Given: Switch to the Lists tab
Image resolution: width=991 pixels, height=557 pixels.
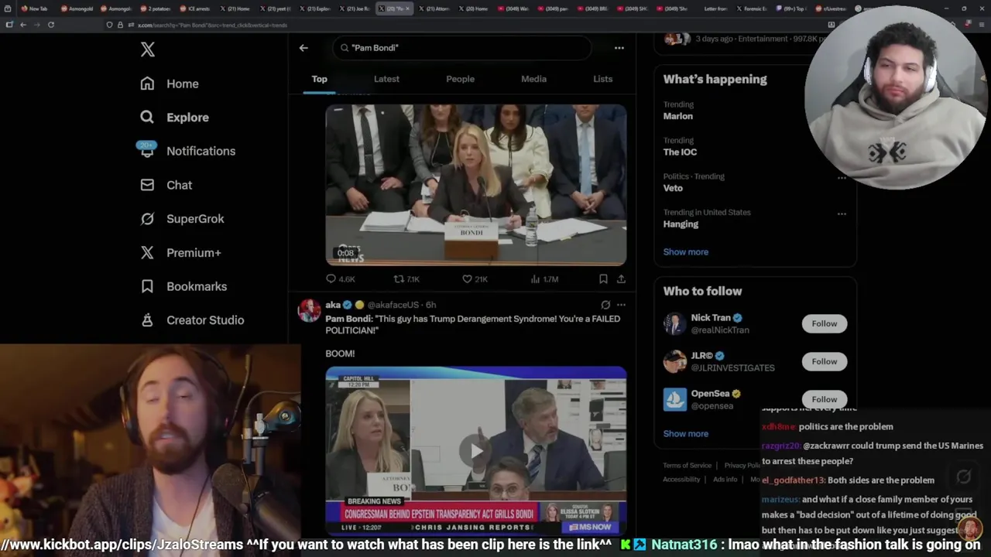Looking at the screenshot, I should click(x=602, y=79).
